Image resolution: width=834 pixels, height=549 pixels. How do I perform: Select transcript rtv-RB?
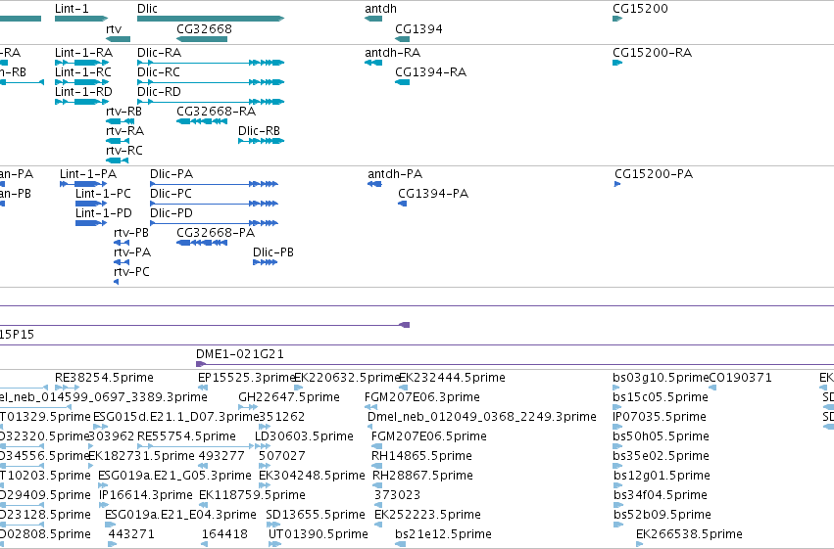(x=121, y=121)
